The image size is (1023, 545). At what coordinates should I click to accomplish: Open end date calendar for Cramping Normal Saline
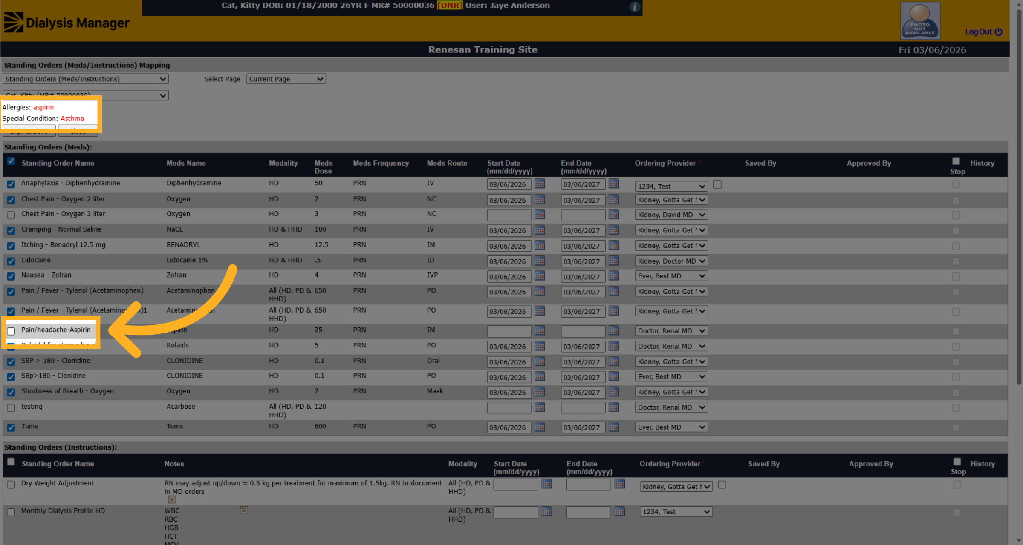coord(614,230)
